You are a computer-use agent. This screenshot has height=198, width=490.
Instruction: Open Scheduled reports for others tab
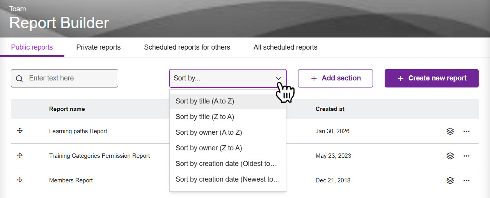tap(187, 47)
